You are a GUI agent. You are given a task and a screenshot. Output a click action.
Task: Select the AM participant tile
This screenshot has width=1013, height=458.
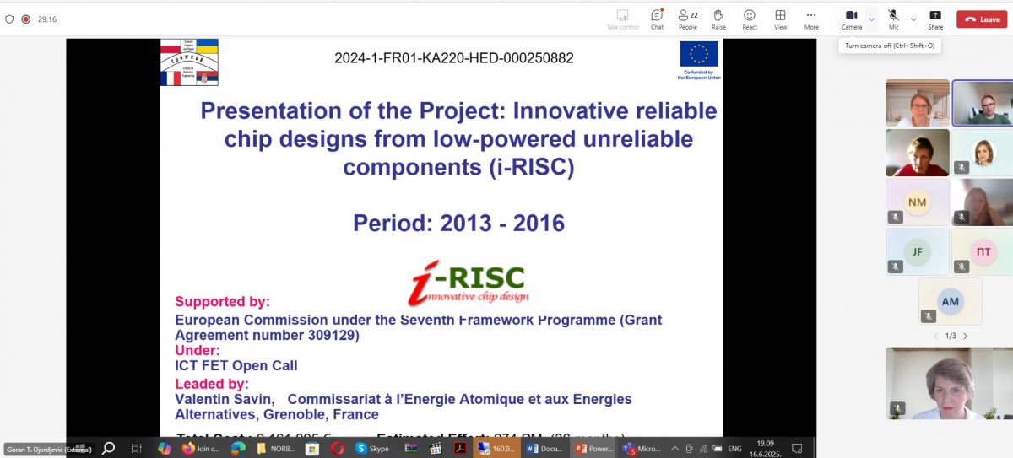click(950, 301)
